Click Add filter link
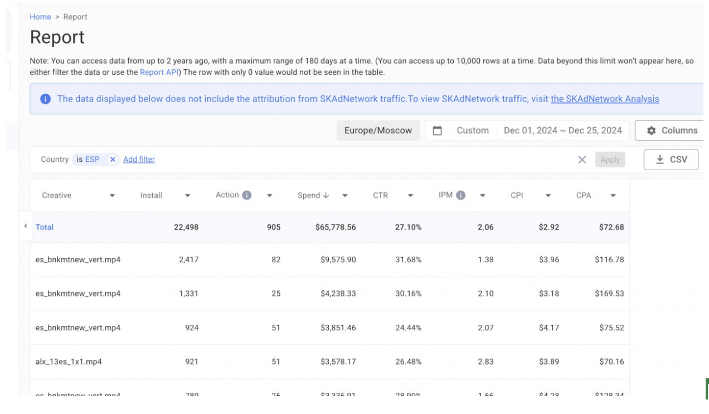This screenshot has width=709, height=414. tap(139, 160)
